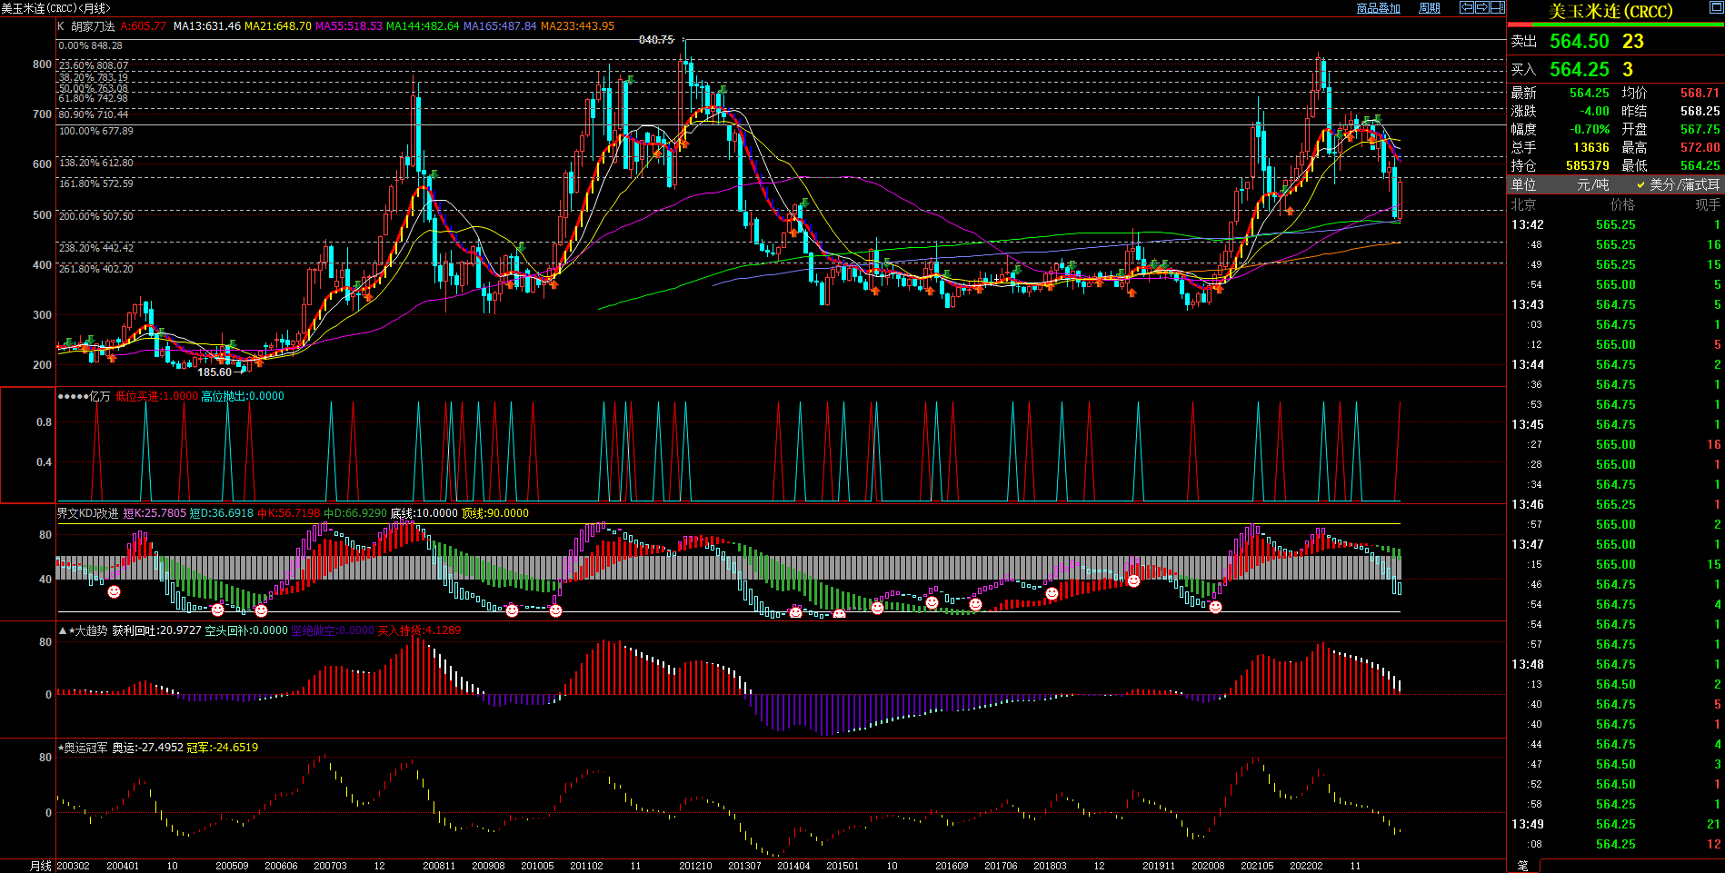Click the red-green buy/sell ratio bar
This screenshot has height=873, width=1725.
[1615, 25]
